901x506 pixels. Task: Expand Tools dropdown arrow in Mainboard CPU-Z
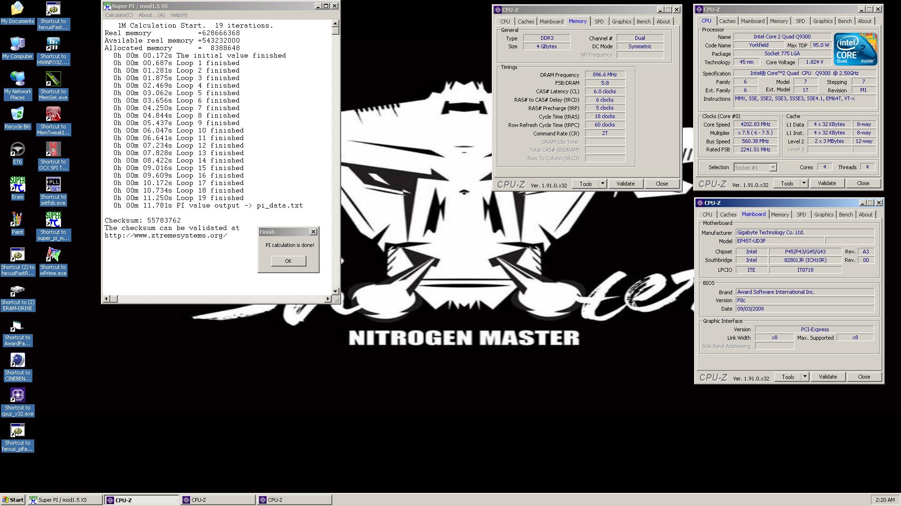pos(805,377)
